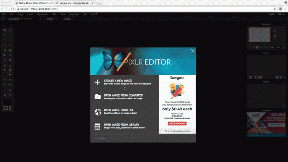Click the Width input field

point(56,19)
